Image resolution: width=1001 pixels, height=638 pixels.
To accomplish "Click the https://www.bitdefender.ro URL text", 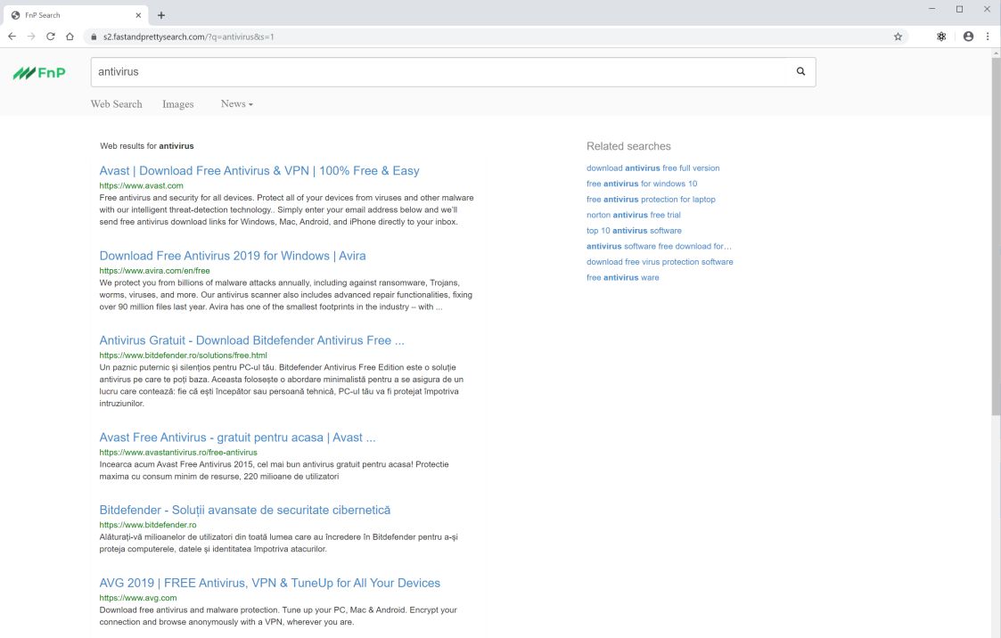I will click(147, 525).
